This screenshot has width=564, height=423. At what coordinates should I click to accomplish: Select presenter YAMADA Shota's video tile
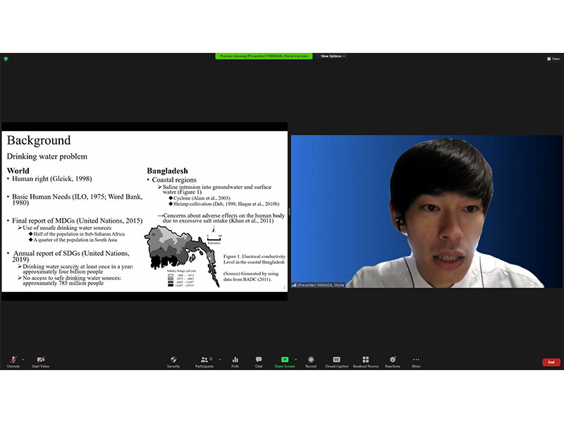[x=427, y=211]
